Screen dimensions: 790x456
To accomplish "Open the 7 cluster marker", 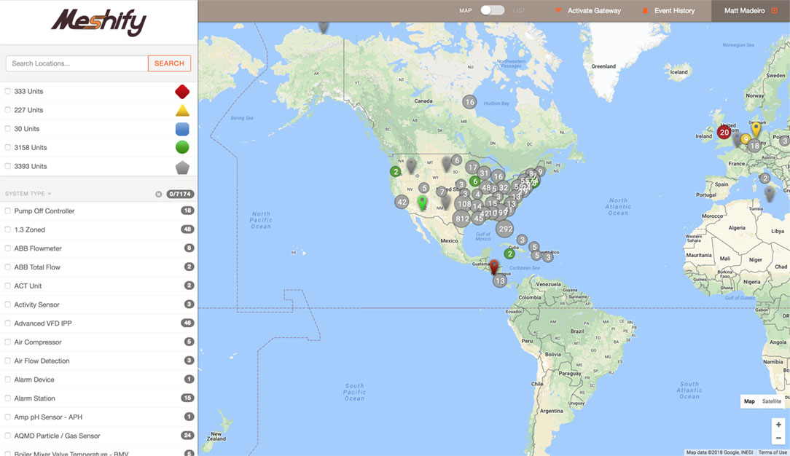I will pyautogui.click(x=442, y=192).
